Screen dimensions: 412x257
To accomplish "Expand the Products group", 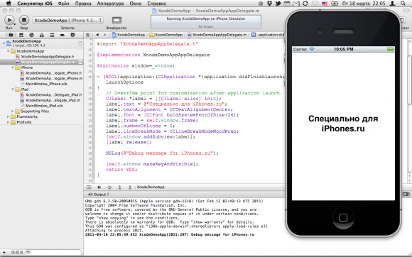I will click(8, 122).
